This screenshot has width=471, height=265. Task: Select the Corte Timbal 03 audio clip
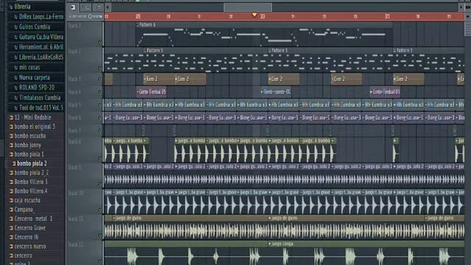tap(385, 91)
